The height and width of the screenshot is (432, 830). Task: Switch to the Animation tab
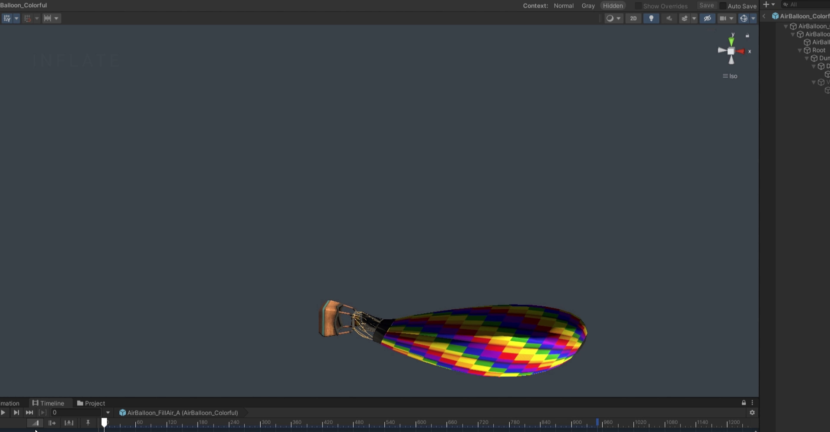click(10, 403)
